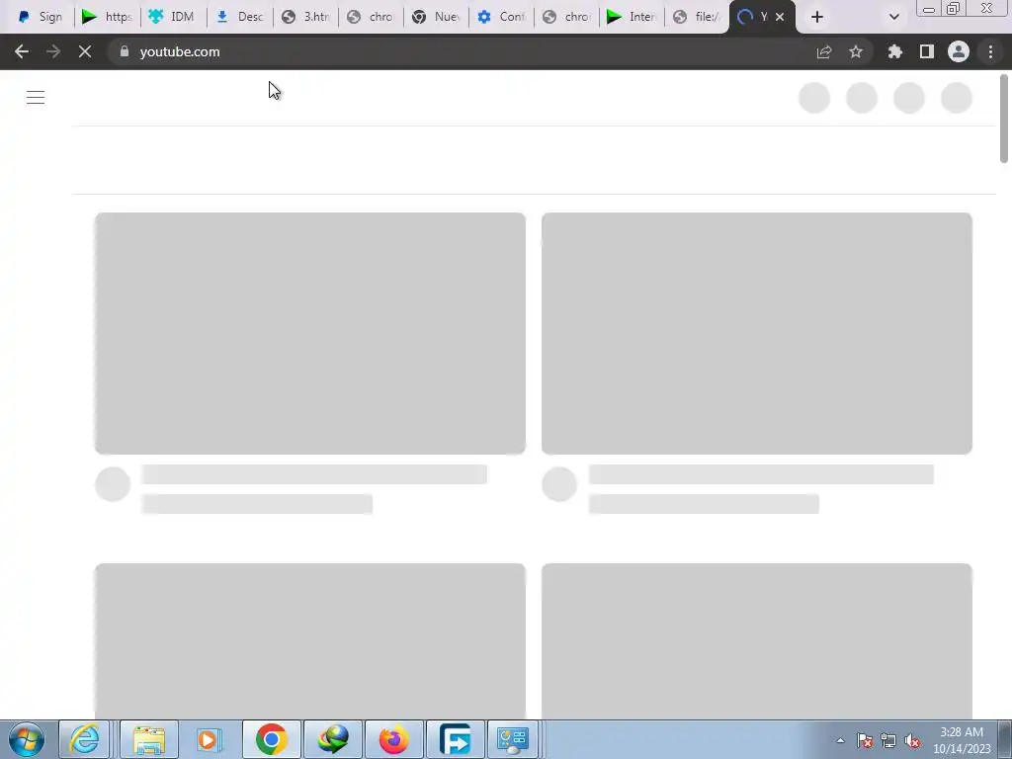Switch to the IDM tab

tap(173, 17)
